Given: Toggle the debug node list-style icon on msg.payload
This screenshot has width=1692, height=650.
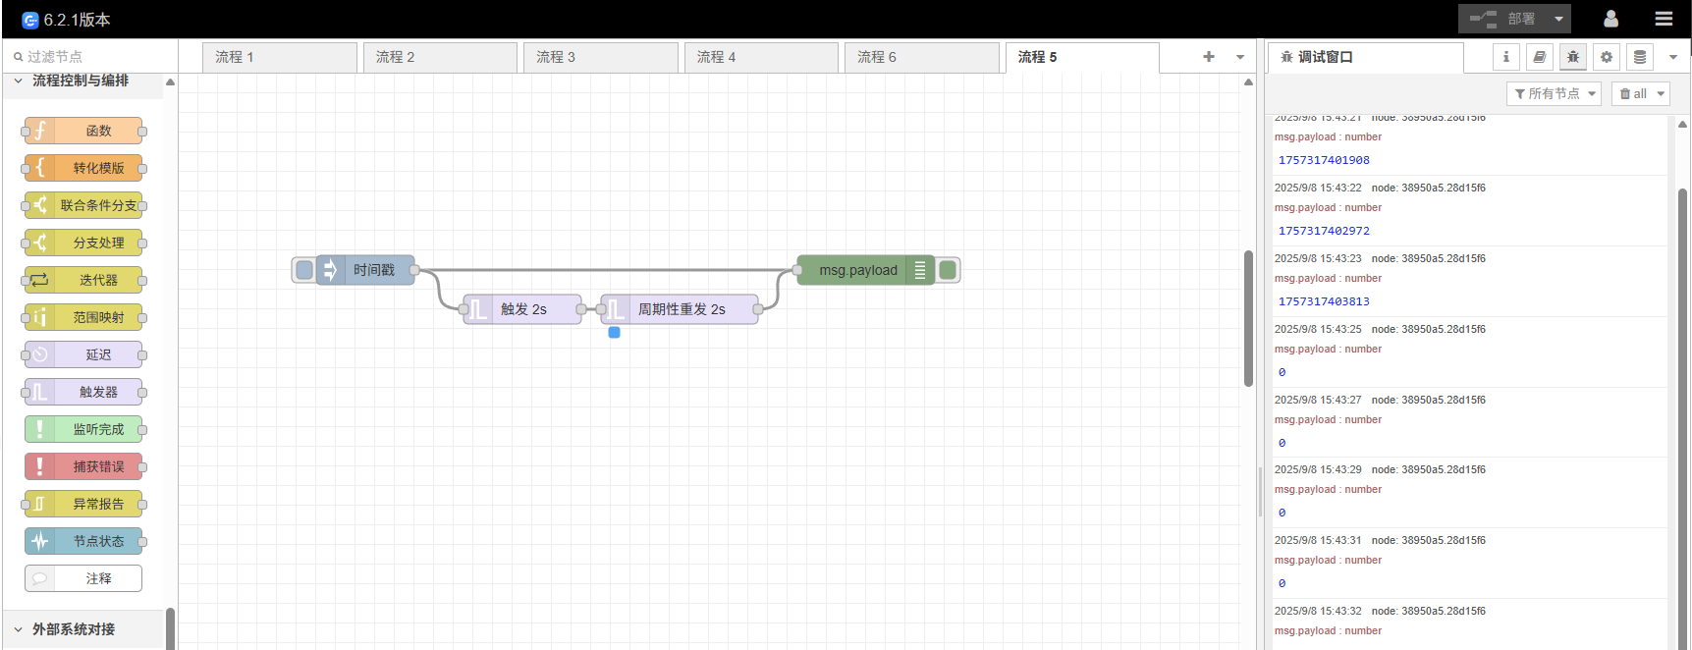Looking at the screenshot, I should click(x=919, y=270).
